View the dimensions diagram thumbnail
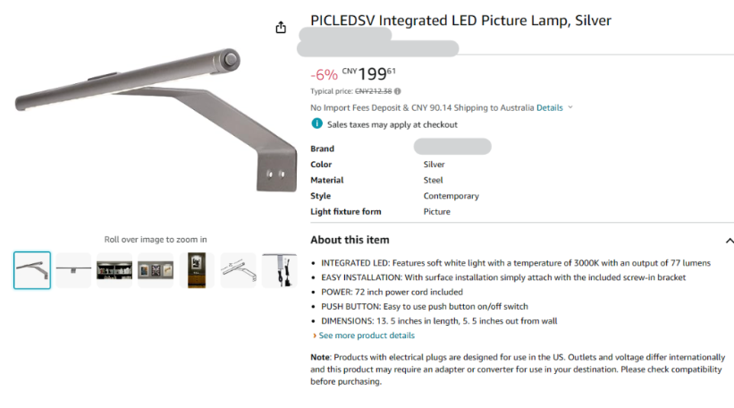734x408 pixels. tap(238, 270)
